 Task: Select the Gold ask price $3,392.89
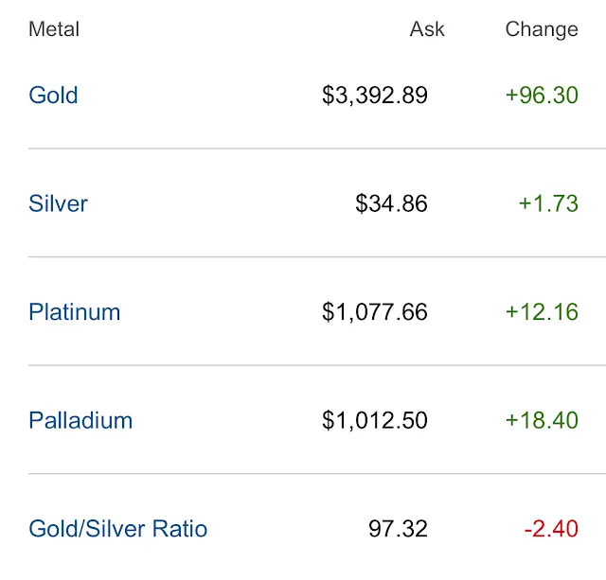375,96
